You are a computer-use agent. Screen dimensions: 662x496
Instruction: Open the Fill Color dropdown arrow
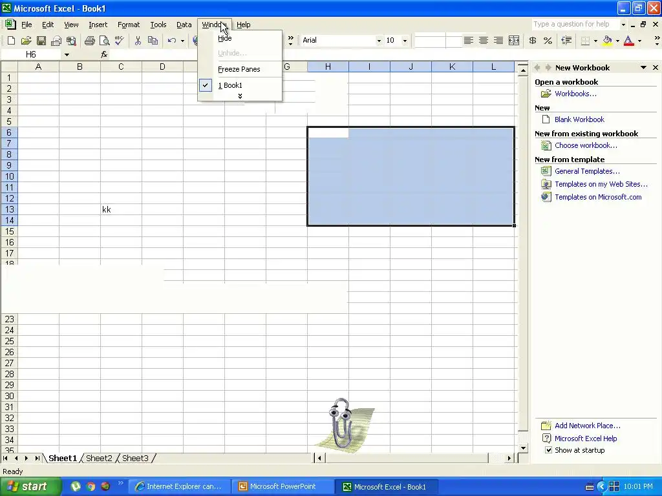617,41
